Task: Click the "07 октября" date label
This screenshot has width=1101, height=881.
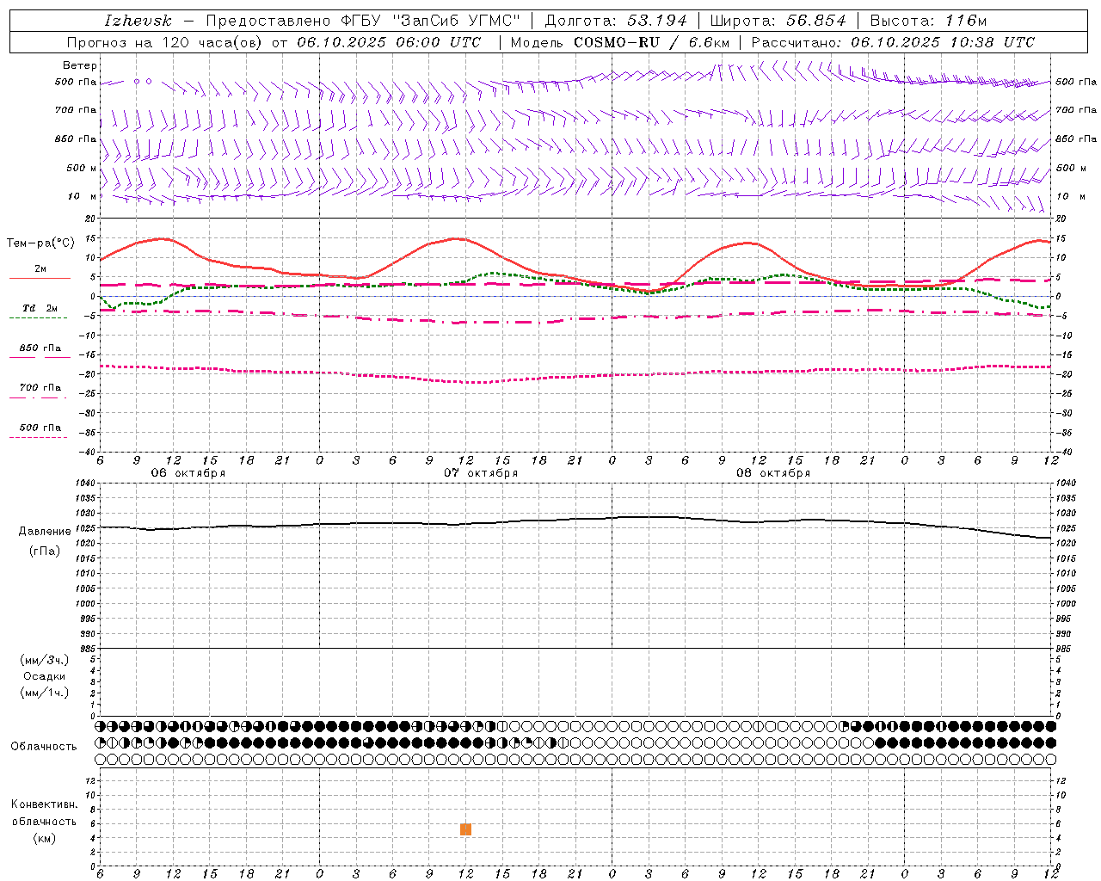Action: point(481,473)
